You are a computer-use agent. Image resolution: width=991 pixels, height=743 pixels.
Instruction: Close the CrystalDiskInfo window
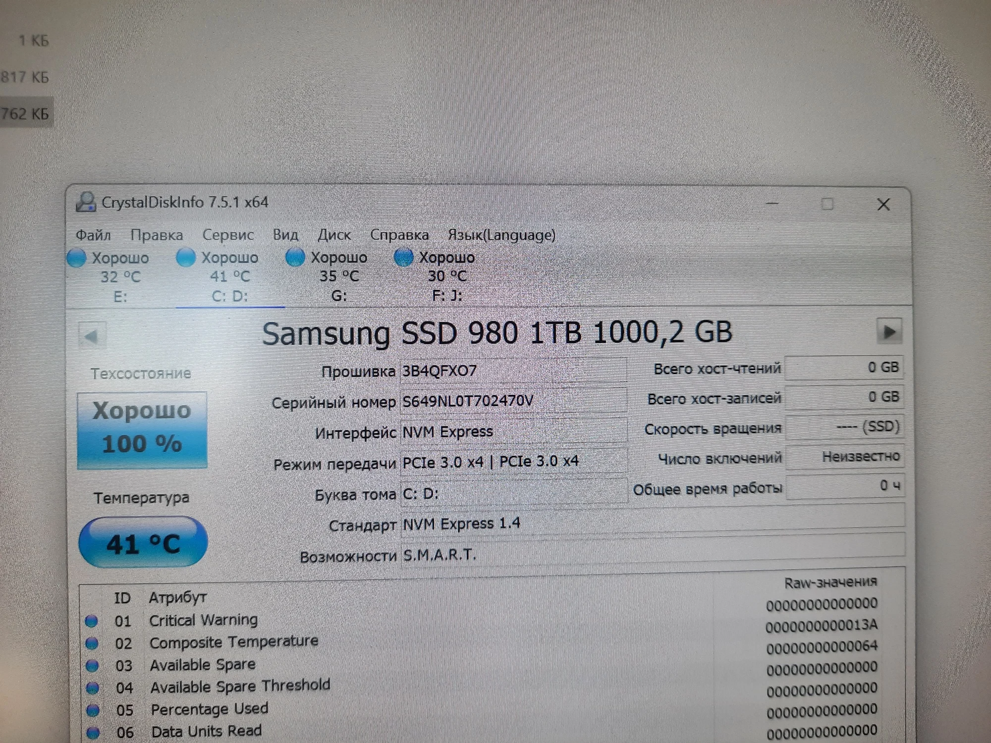click(x=883, y=205)
